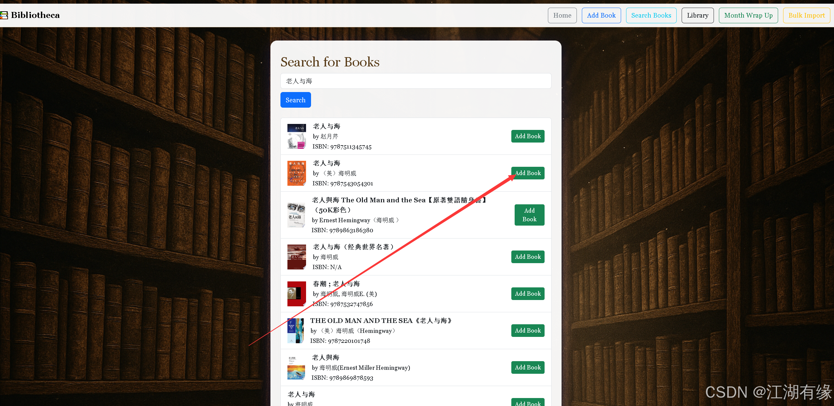Add book with ISBN 9787220101748

527,331
